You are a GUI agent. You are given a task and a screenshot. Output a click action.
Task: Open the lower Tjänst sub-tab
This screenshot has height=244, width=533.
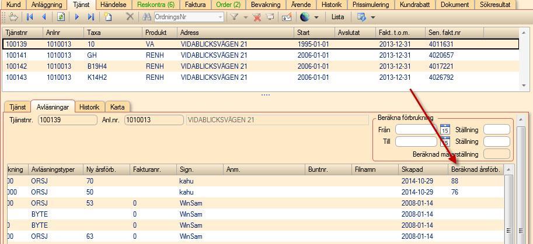pyautogui.click(x=18, y=107)
